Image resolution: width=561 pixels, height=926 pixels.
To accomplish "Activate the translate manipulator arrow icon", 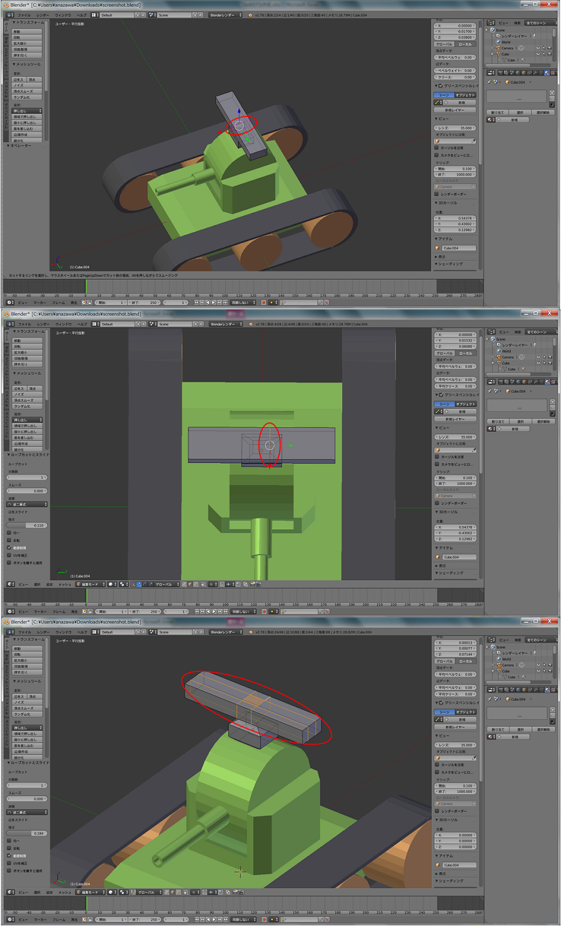I will pos(139,585).
